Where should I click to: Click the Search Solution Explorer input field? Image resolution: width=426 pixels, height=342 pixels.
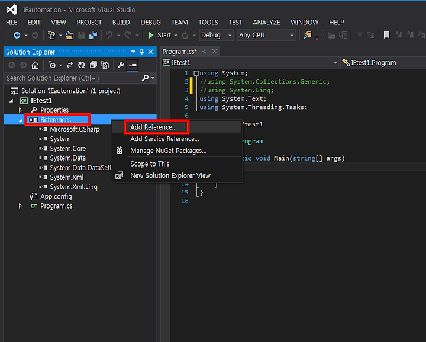[x=73, y=78]
